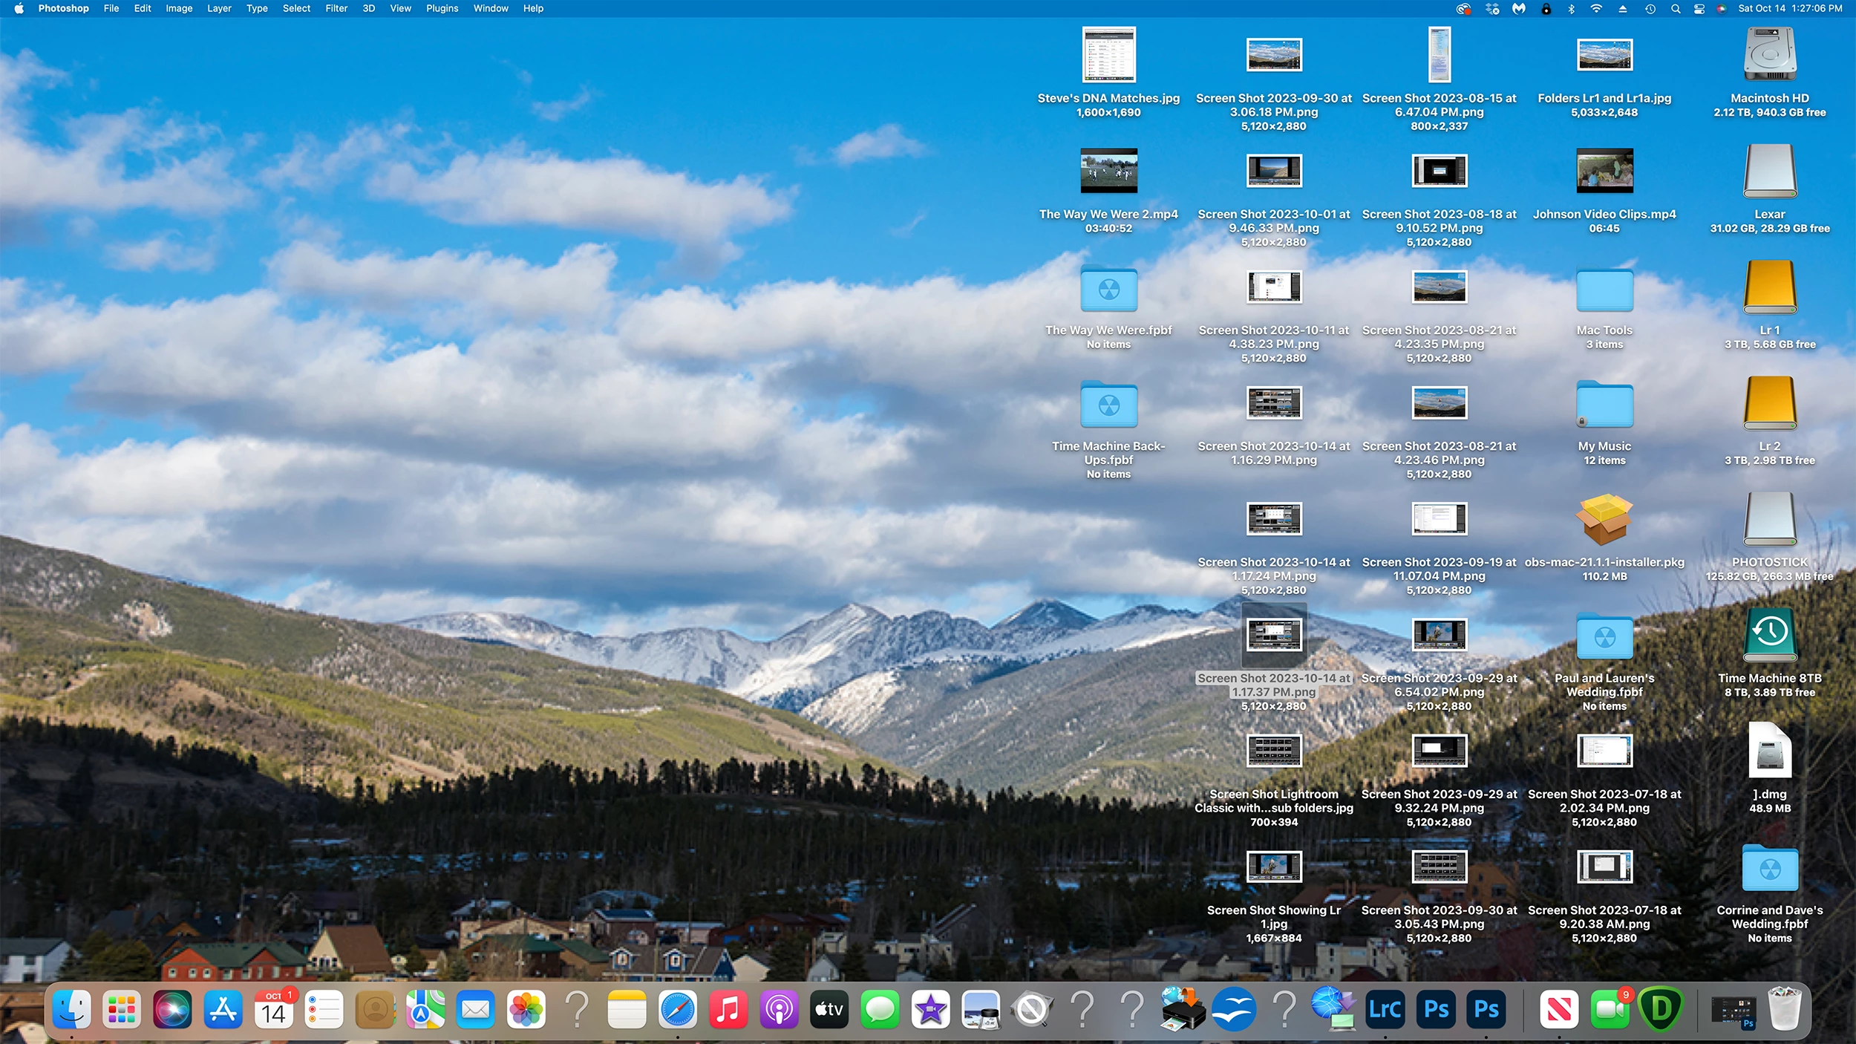Click the Bluetooth menu bar icon

[x=1571, y=9]
